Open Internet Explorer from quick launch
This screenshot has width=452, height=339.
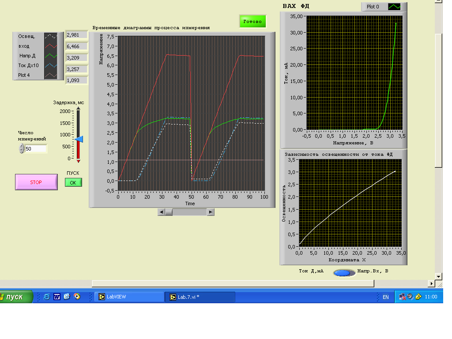(46, 296)
